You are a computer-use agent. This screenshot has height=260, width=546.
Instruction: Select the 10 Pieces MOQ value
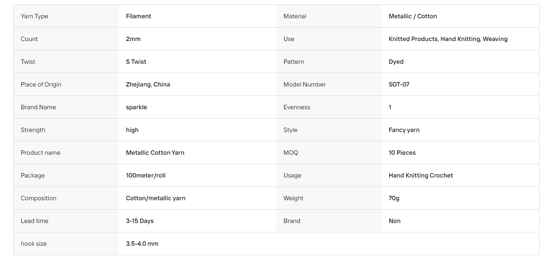pos(402,153)
